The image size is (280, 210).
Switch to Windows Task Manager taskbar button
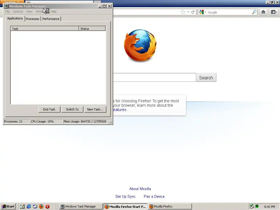point(81,206)
